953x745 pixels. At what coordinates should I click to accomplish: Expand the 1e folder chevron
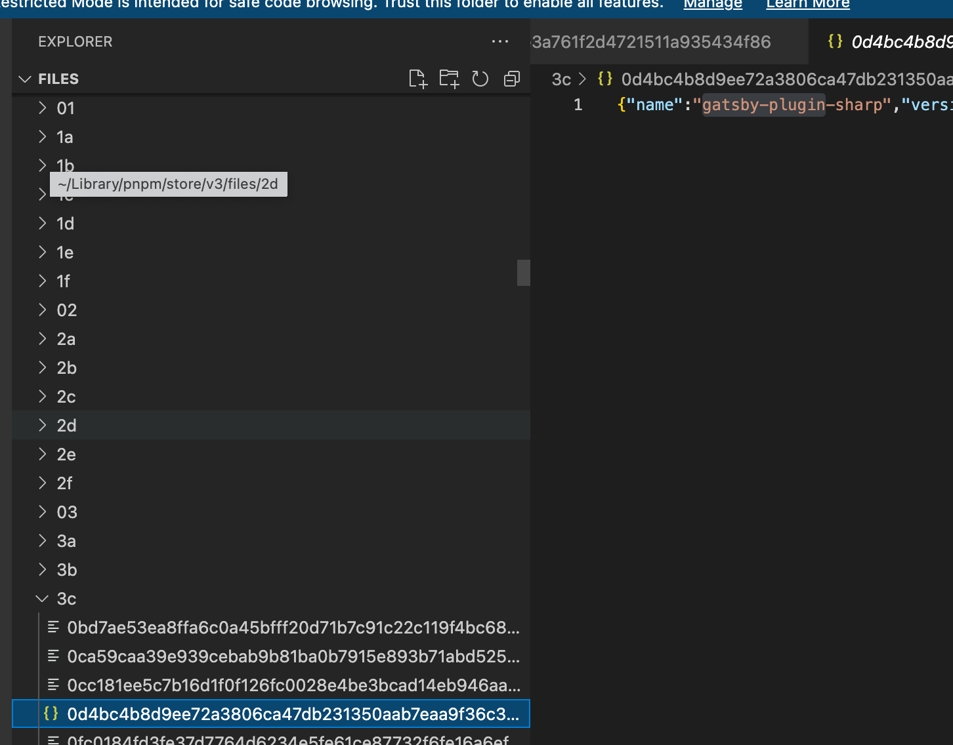pos(42,252)
